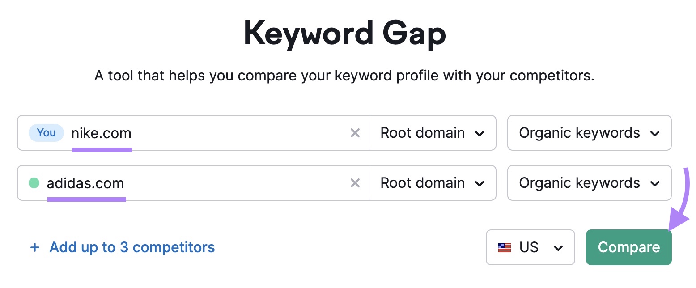Open the Root domain dropdown for adidas.com
The image size is (696, 288).
432,183
